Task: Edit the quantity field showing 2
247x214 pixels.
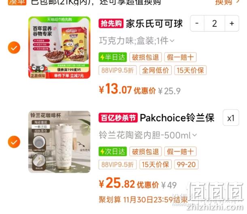Action: pyautogui.click(x=214, y=24)
